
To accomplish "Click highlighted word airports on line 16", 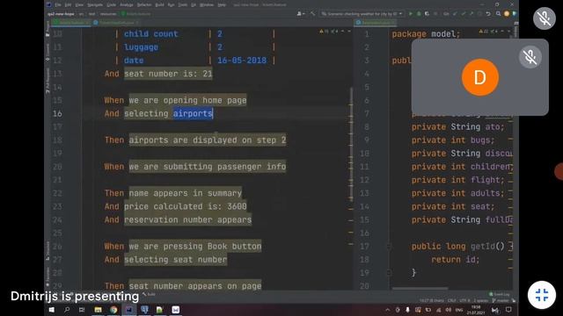I will tap(193, 113).
